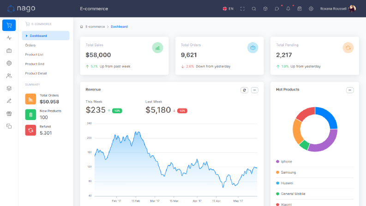Toggle Huawei legend entry
The width and height of the screenshot is (366, 206).
coord(284,183)
